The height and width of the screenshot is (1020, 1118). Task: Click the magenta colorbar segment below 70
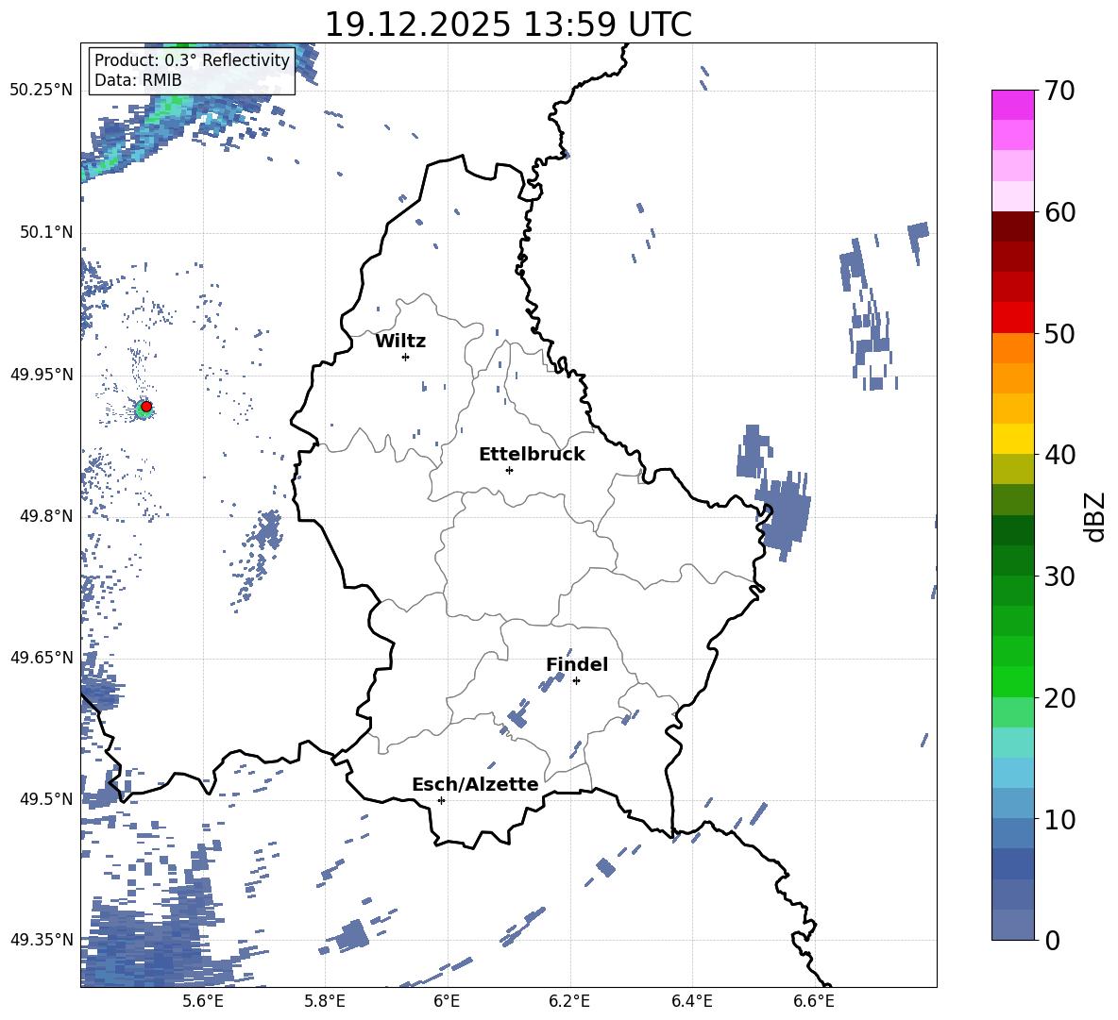[1012, 105]
